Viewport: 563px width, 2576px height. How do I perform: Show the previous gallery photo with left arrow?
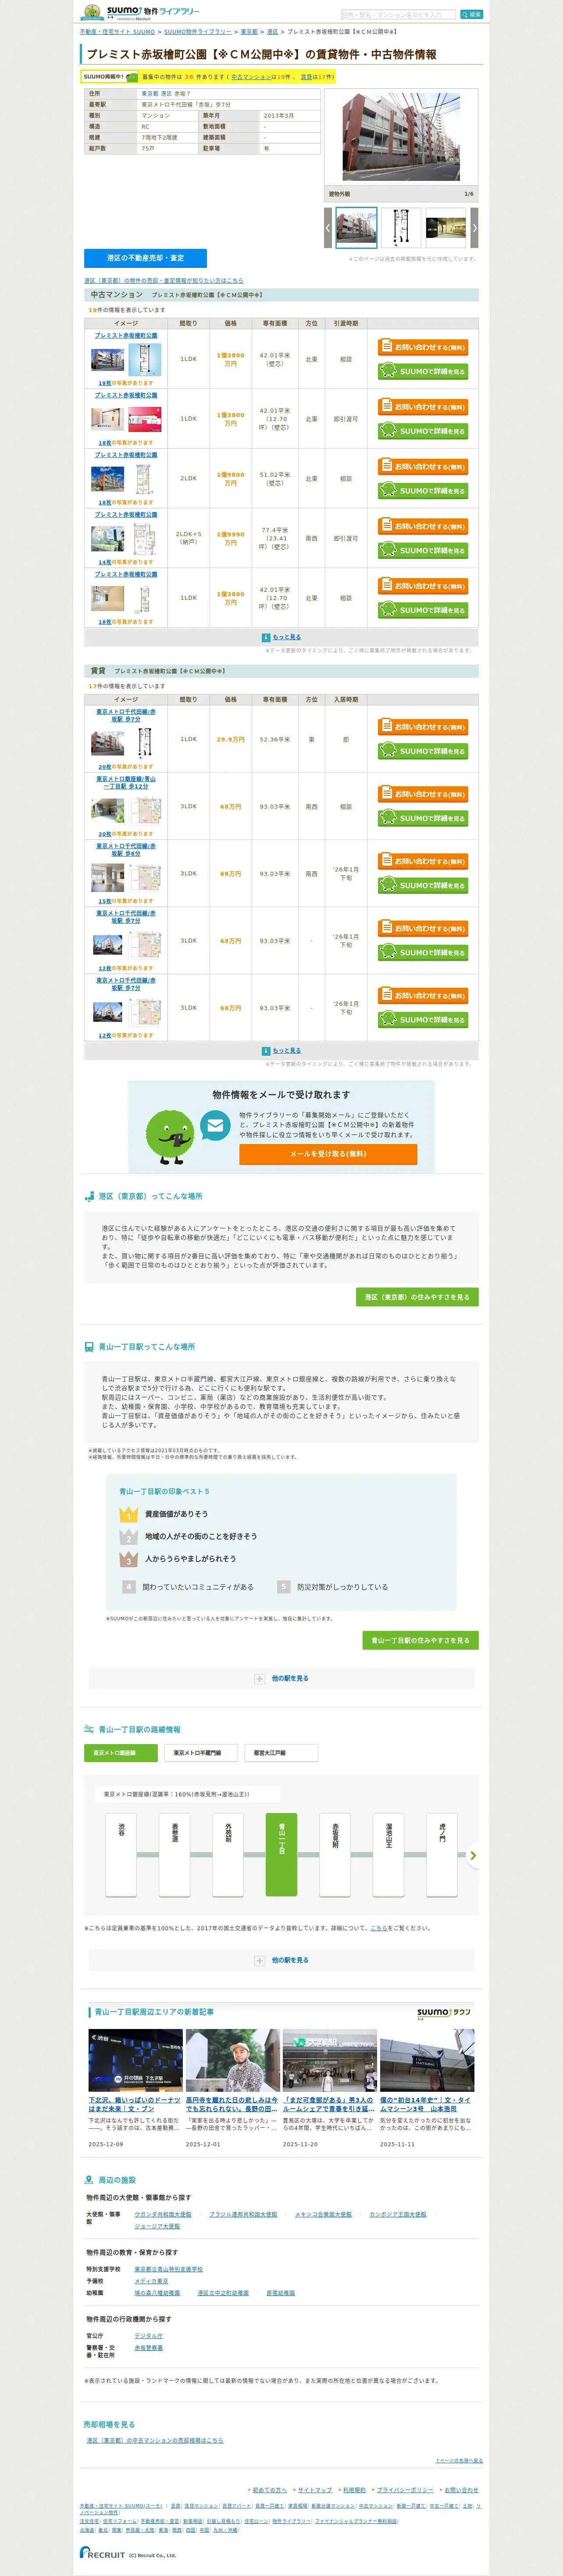tap(328, 228)
